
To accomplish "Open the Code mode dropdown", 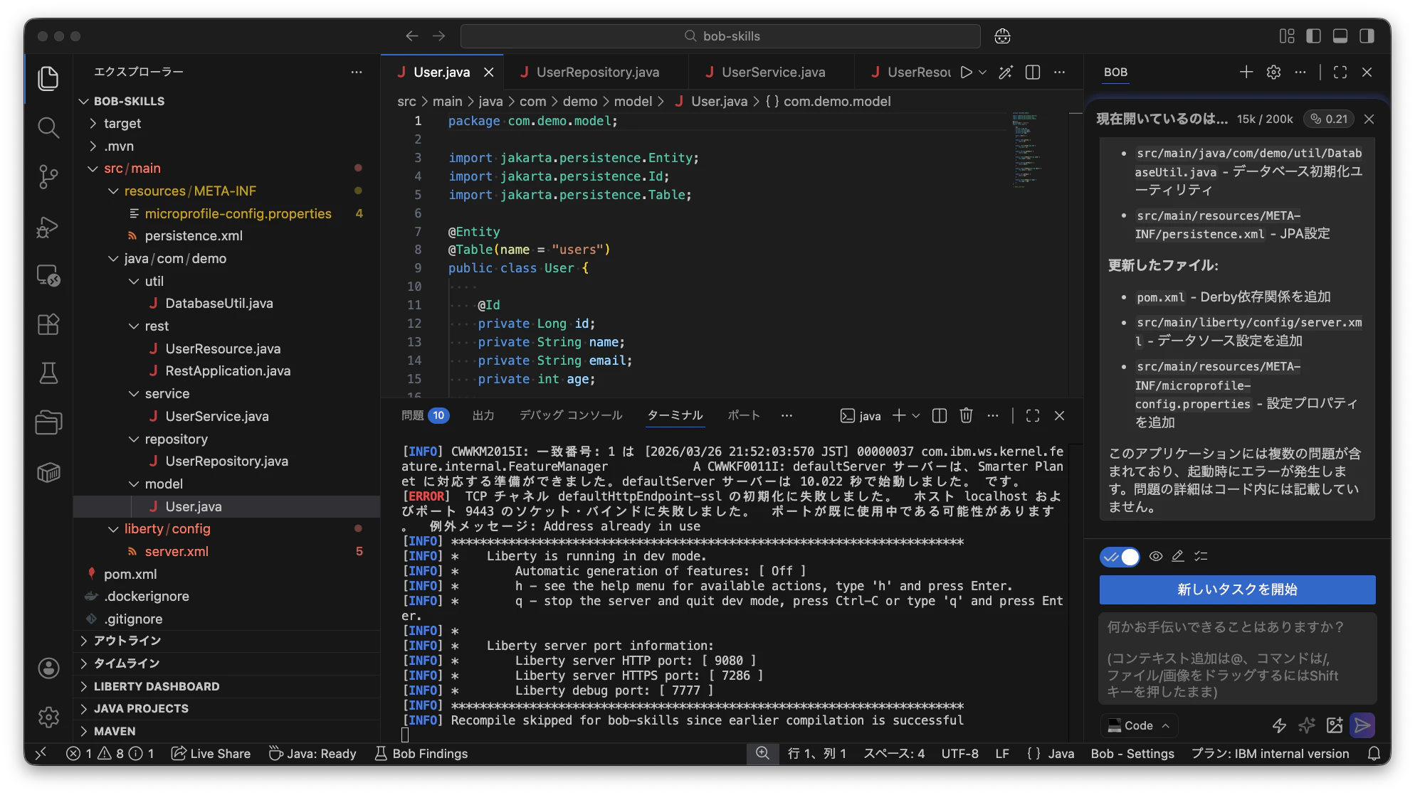I will pyautogui.click(x=1139, y=725).
